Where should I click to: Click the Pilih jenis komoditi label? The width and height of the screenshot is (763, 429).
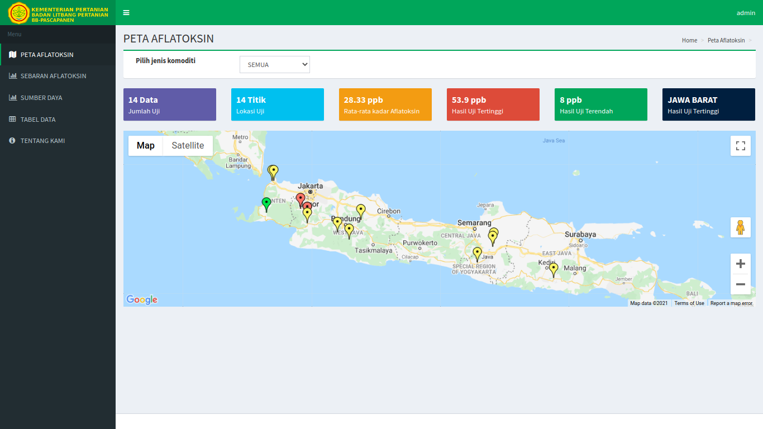pos(165,60)
